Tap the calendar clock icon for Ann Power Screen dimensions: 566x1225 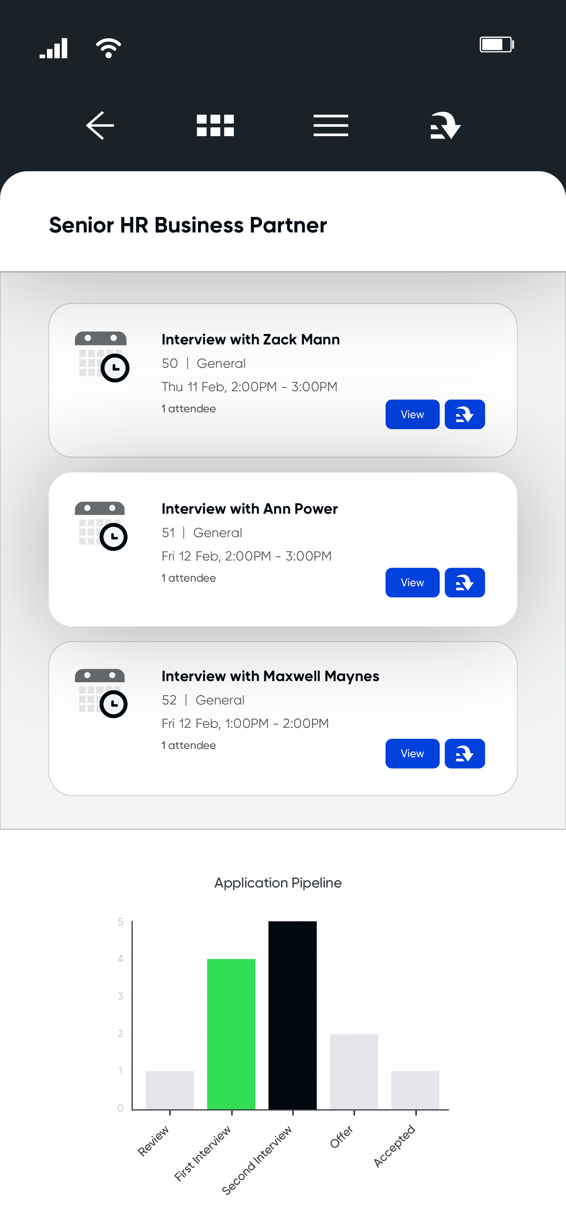tap(101, 526)
